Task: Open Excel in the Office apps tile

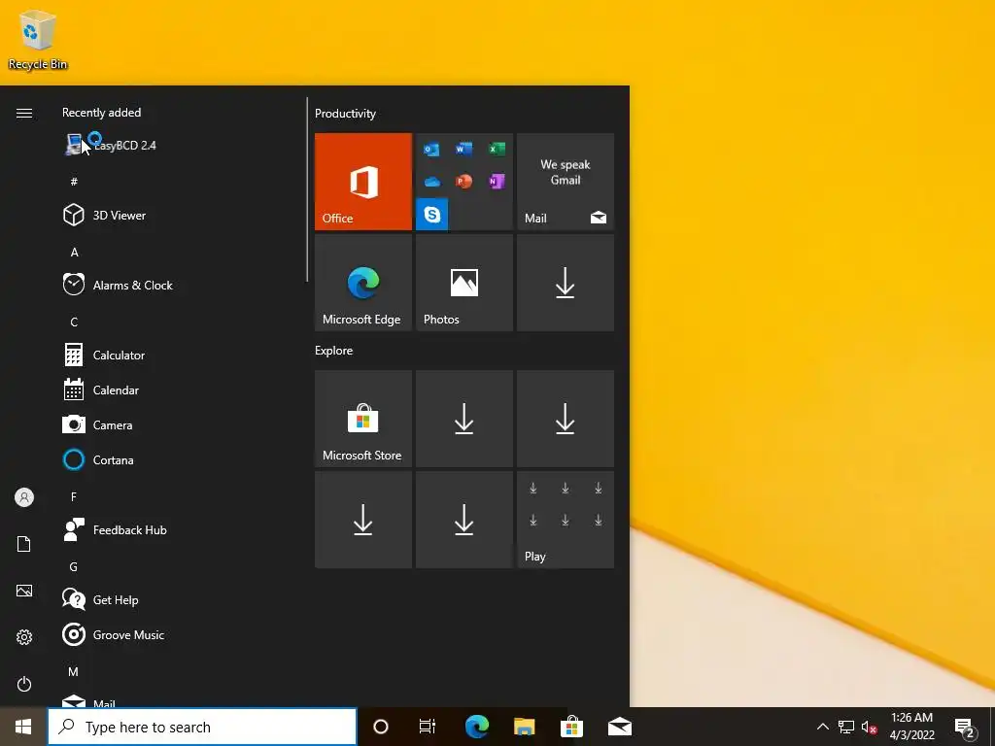Action: tap(497, 149)
